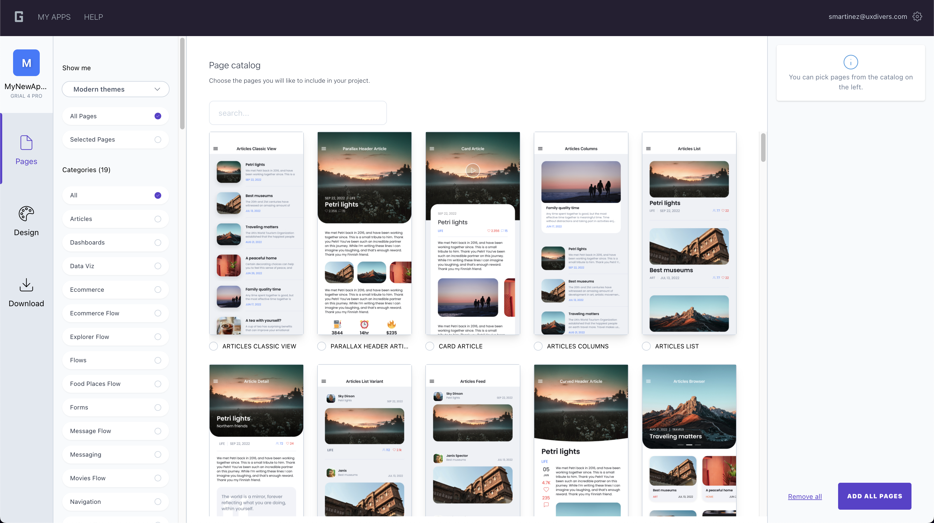Expand the Explorer Flow category item
The image size is (934, 523).
pyautogui.click(x=115, y=336)
